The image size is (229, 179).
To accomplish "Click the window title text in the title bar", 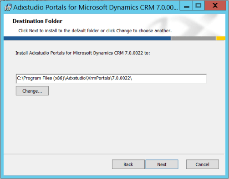I will coord(96,7).
